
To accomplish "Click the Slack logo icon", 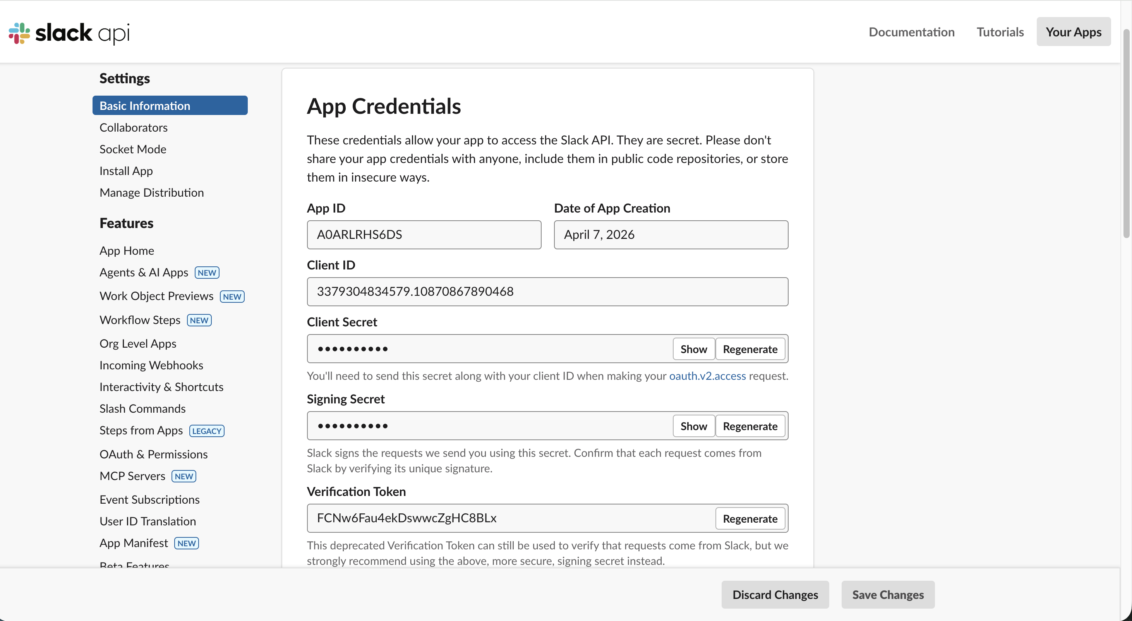I will (18, 33).
